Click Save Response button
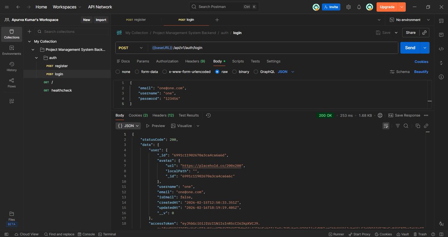This screenshot has height=237, width=448. tap(404, 116)
